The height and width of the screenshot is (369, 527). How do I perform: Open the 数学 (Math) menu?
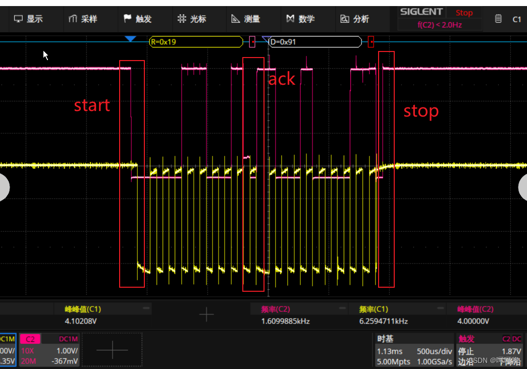click(x=300, y=19)
